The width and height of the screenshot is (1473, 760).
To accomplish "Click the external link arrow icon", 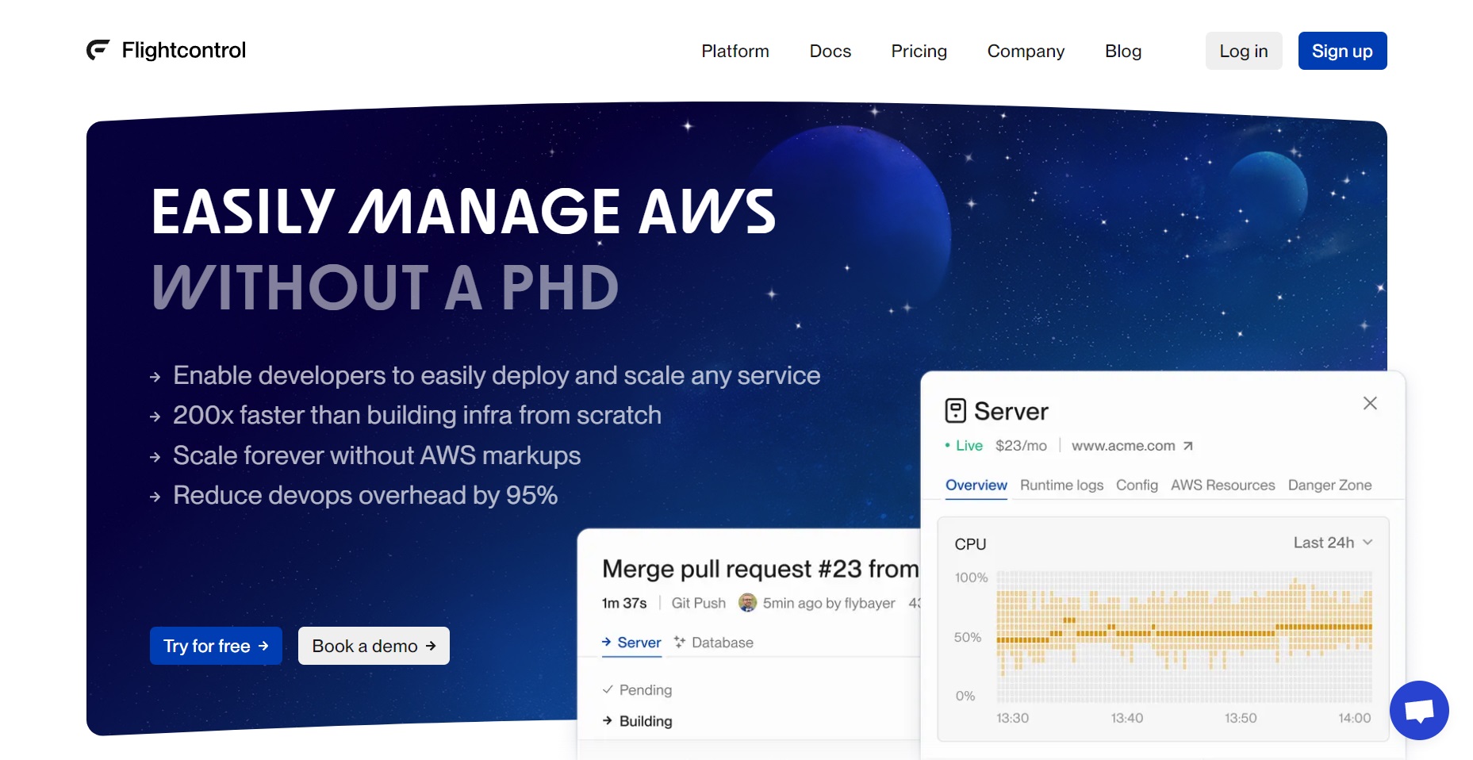I will coord(1187,446).
